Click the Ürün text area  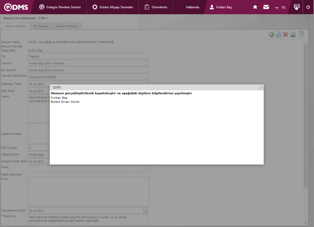click(89, 191)
